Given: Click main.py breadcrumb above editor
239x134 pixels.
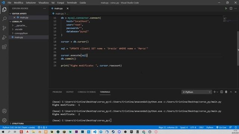Looking at the screenshot, I should tap(60, 14).
